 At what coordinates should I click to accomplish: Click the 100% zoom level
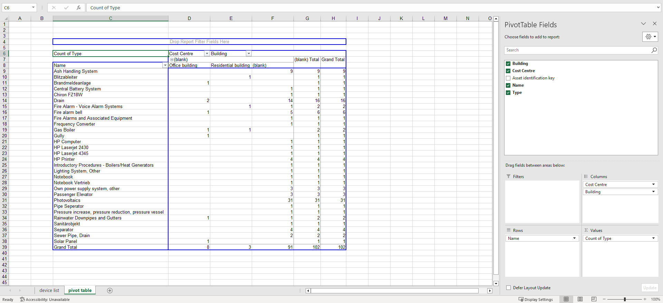(x=655, y=299)
